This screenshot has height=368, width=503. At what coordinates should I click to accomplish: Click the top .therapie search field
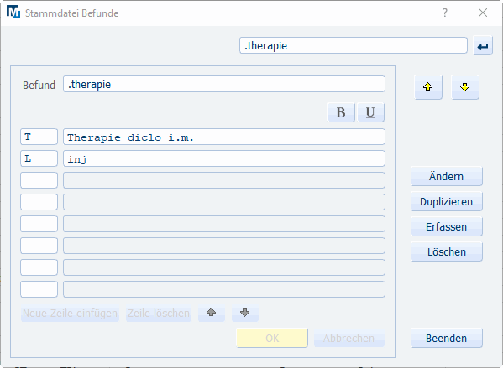[354, 45]
